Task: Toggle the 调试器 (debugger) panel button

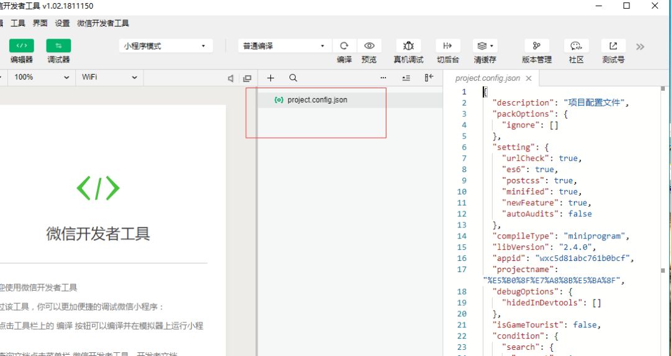Action: 58,46
